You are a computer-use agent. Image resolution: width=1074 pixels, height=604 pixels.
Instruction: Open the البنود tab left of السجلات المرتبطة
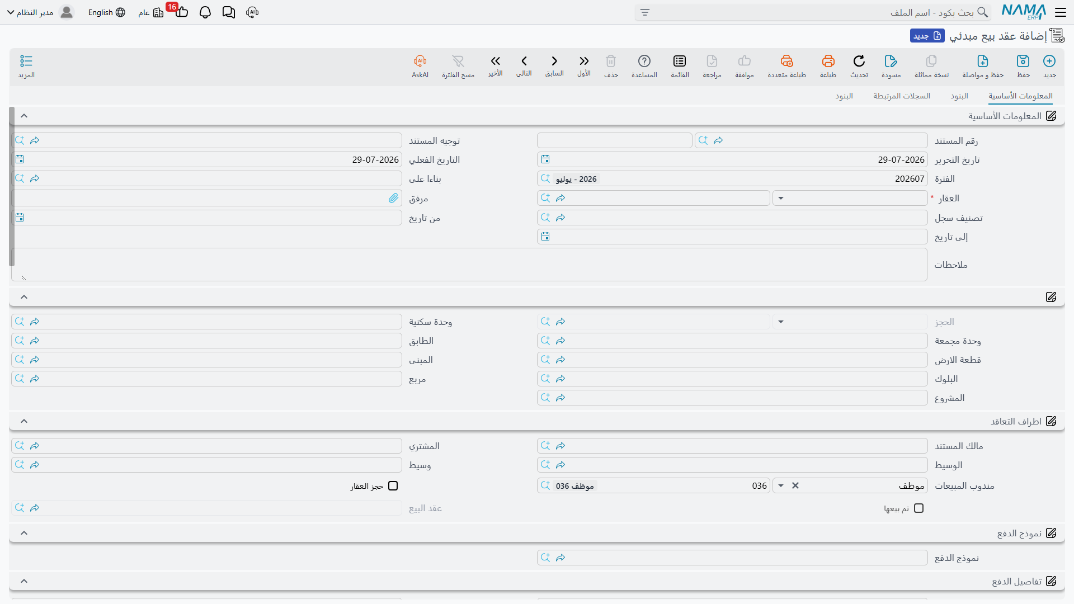[x=844, y=96]
